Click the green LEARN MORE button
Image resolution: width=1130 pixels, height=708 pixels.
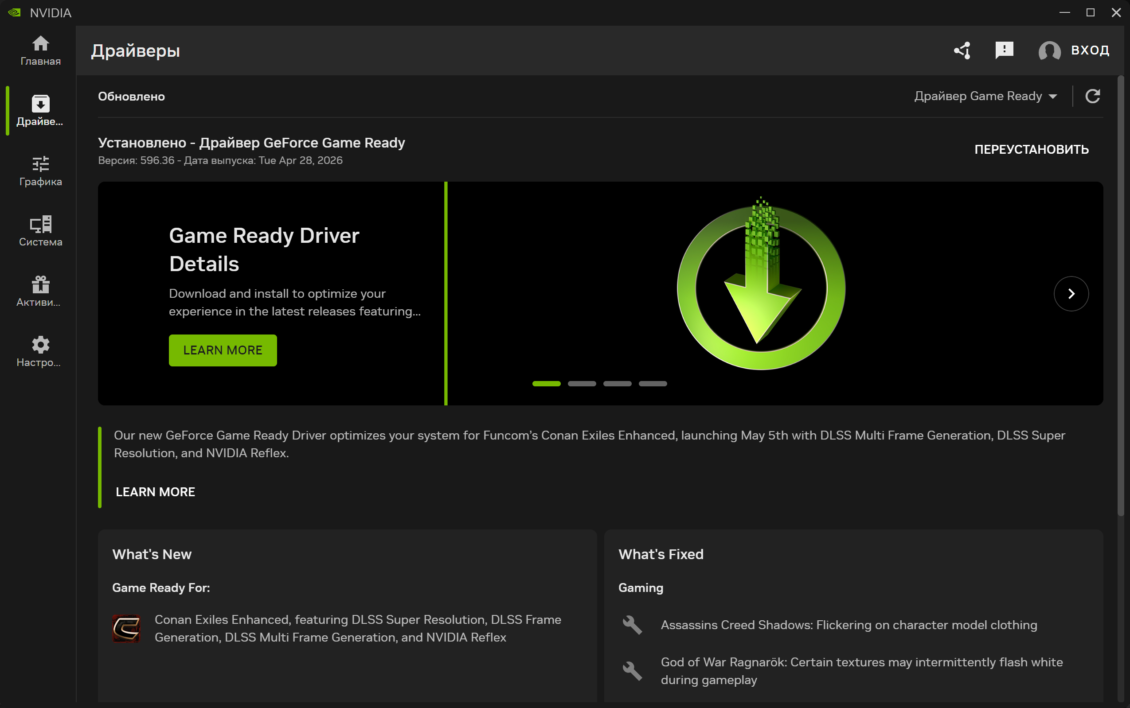[x=223, y=350]
